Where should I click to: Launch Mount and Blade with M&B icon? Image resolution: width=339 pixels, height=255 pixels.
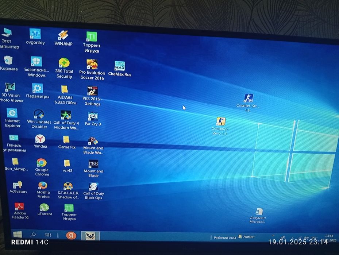(93, 169)
